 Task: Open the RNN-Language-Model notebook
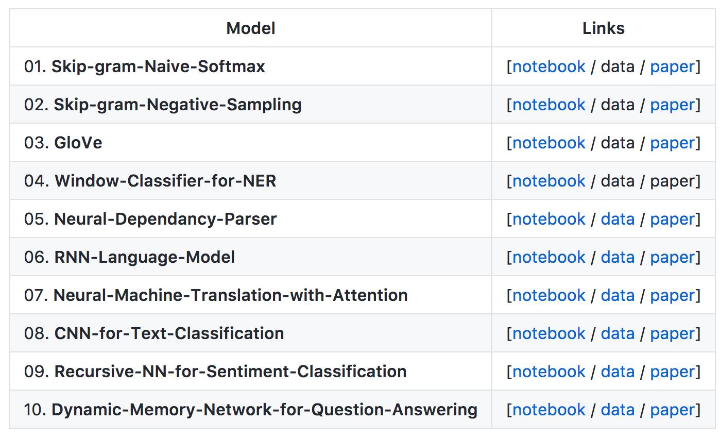[x=548, y=257]
